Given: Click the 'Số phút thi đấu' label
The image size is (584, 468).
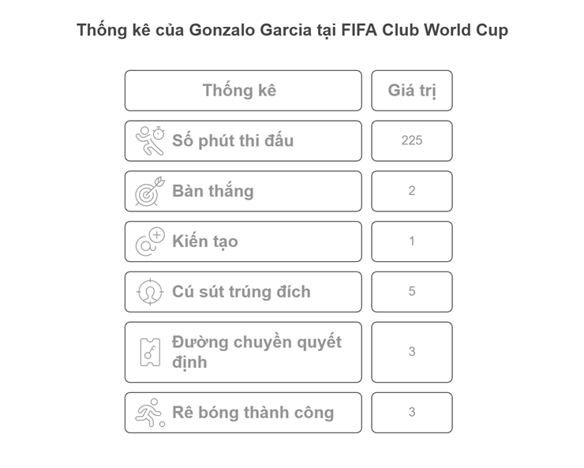Looking at the screenshot, I should 233,140.
